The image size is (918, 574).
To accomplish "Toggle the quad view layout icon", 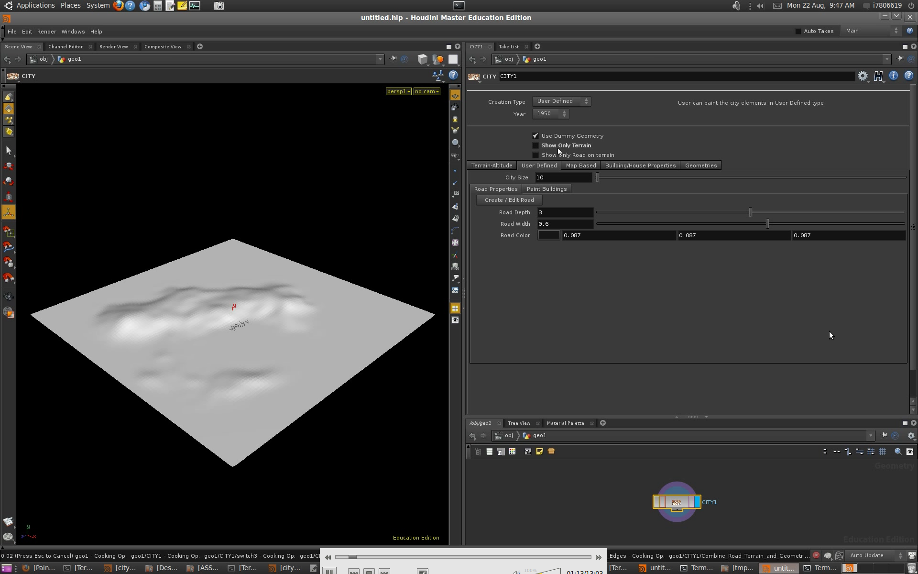I will (455, 309).
